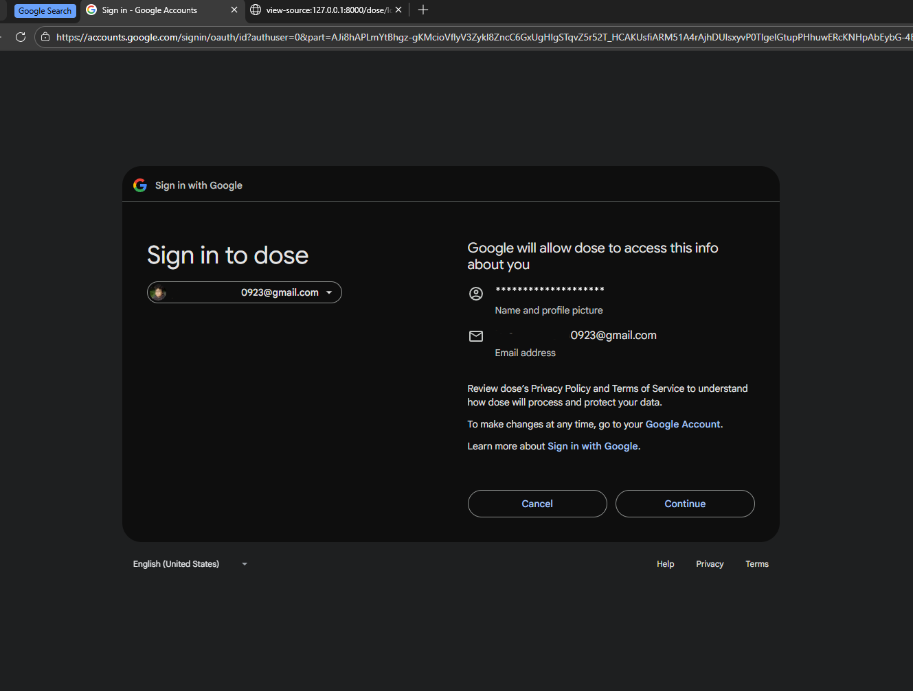This screenshot has width=913, height=691.
Task: Click the globe icon on view-source tab
Action: coord(255,10)
